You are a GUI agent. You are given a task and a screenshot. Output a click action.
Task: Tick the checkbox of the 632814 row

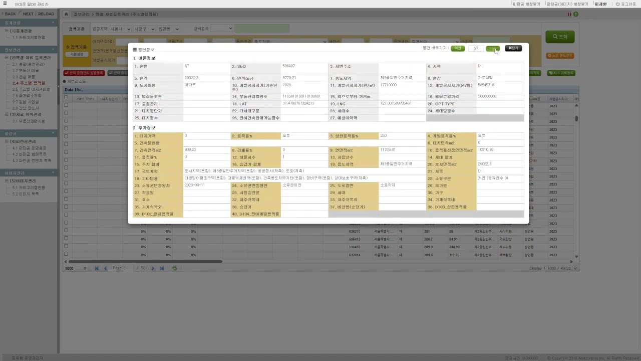(66, 254)
